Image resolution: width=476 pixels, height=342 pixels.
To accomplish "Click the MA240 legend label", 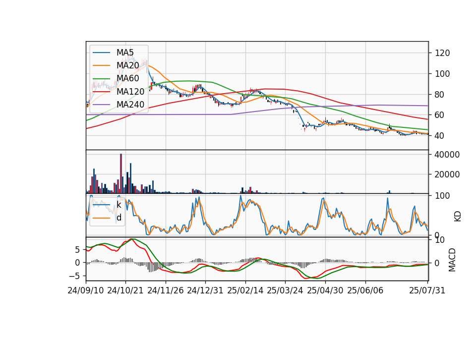I will (x=130, y=105).
